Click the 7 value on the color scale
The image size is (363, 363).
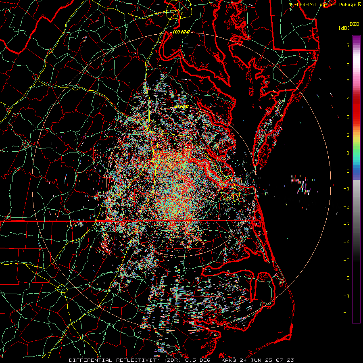[x=348, y=45]
